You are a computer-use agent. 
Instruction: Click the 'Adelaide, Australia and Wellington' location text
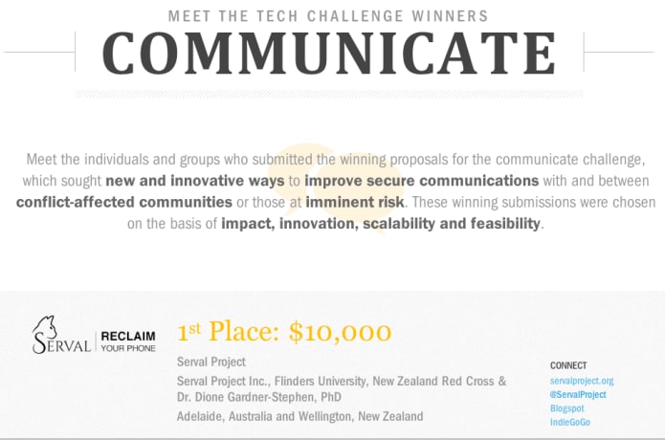click(x=299, y=416)
